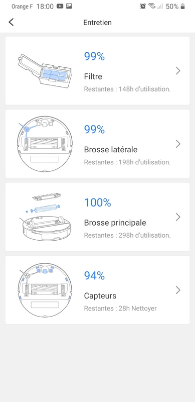Tap the sensors robot underside illustration

coord(45,290)
